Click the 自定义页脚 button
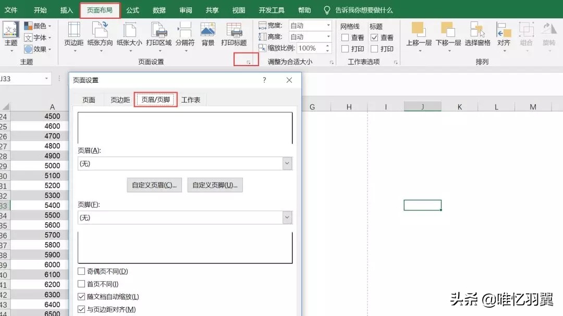 point(215,185)
